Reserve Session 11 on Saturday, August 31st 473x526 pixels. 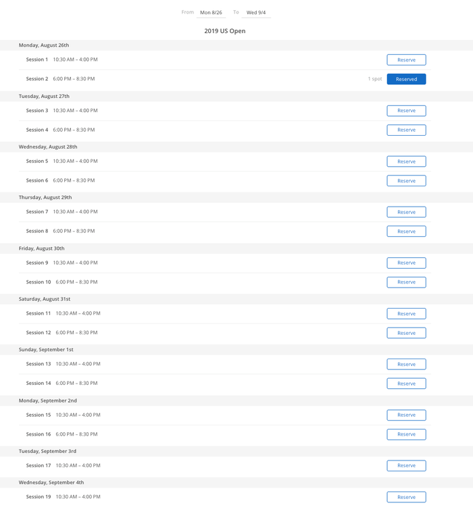coord(406,314)
